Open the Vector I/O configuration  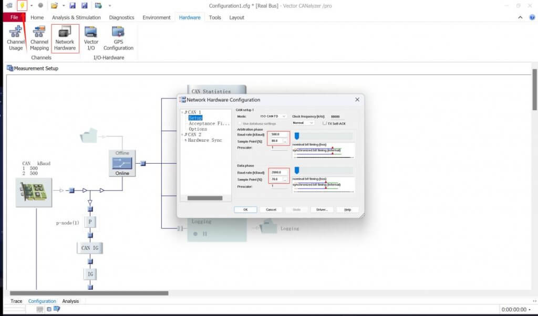pyautogui.click(x=91, y=38)
